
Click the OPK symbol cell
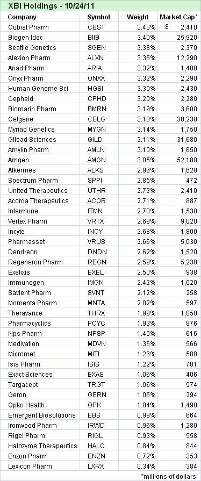click(99, 405)
